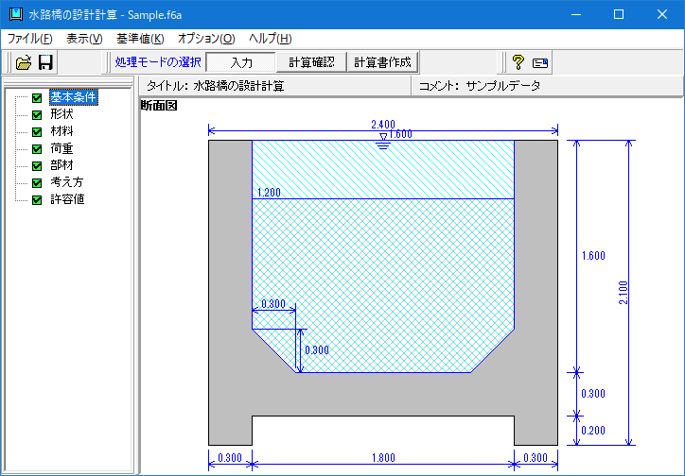Open the 表示(V) menu
Image resolution: width=685 pixels, height=476 pixels.
point(84,39)
